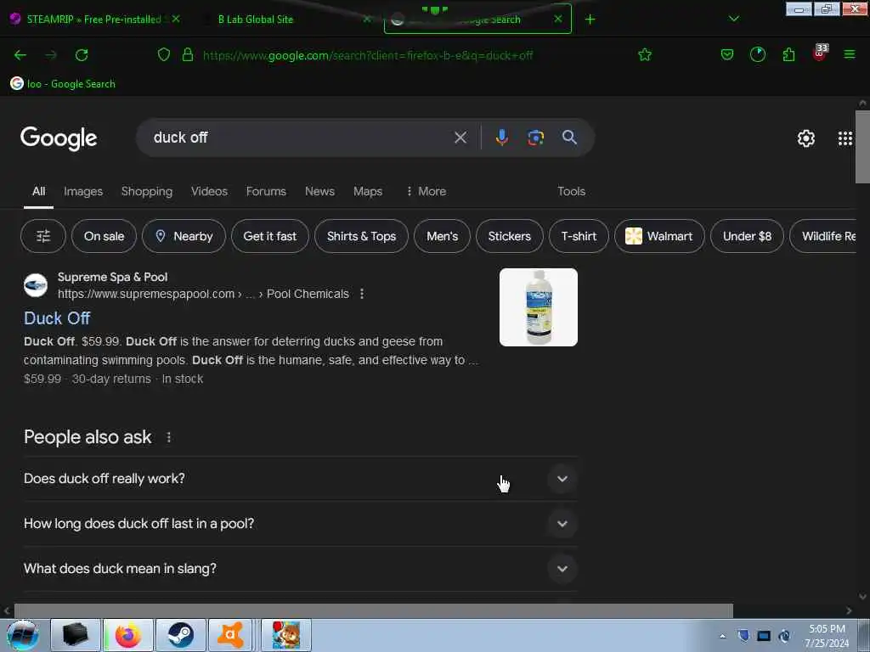870x652 pixels.
Task: Show hidden system tray icons arrow
Action: tap(722, 636)
